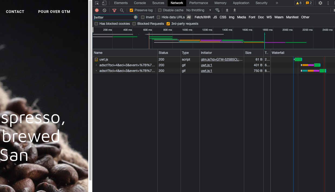Select the 401 B adsct gif request
The image size is (335, 192).
tap(214, 65)
